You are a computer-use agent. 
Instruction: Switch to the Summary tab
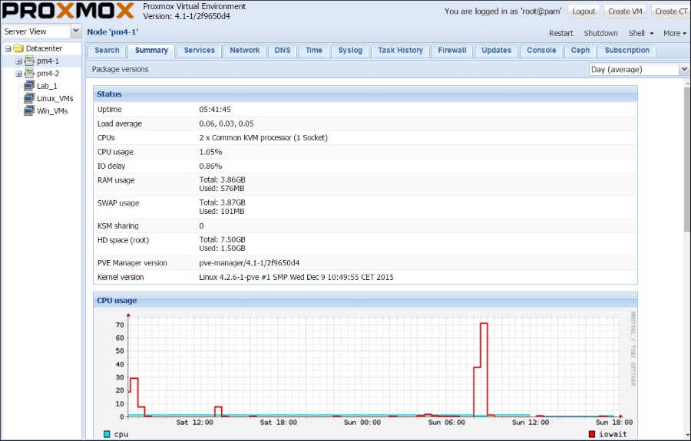pyautogui.click(x=151, y=51)
